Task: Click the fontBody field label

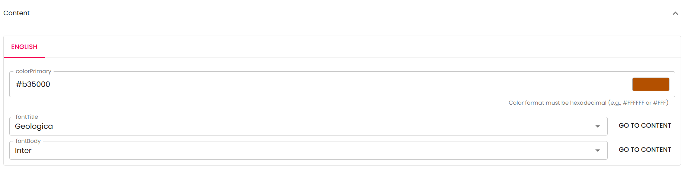Action: pyautogui.click(x=28, y=141)
